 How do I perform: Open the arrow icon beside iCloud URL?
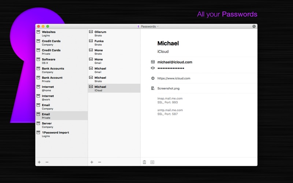(153, 78)
